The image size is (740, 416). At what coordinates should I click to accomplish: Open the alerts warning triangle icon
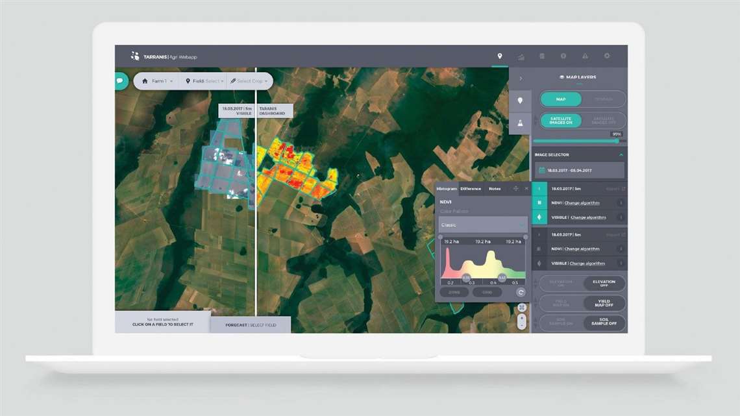[x=586, y=56]
